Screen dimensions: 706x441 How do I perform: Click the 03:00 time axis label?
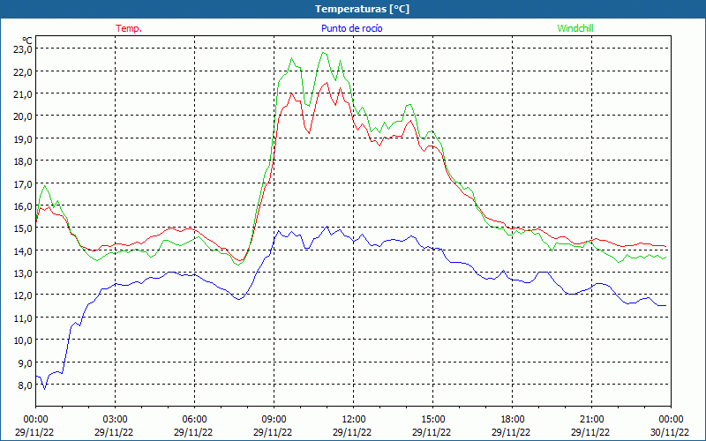coord(116,420)
